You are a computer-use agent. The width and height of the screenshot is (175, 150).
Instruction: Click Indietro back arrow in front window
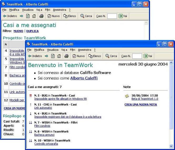tap(35, 56)
